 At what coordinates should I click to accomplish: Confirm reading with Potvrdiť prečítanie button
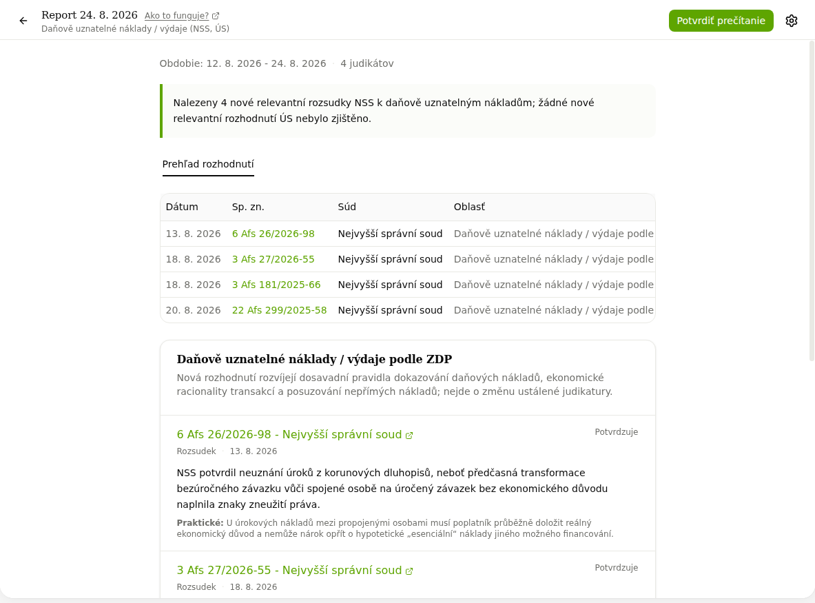(x=721, y=21)
